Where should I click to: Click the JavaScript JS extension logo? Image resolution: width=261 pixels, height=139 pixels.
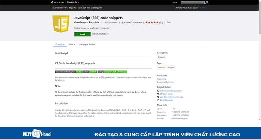(61, 24)
